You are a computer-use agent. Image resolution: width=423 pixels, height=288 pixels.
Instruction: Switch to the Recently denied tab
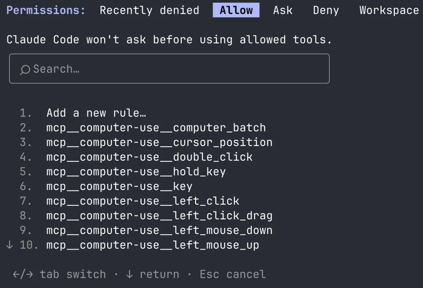point(149,10)
